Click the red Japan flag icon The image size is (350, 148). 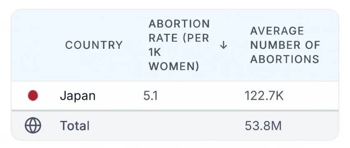pyautogui.click(x=33, y=96)
